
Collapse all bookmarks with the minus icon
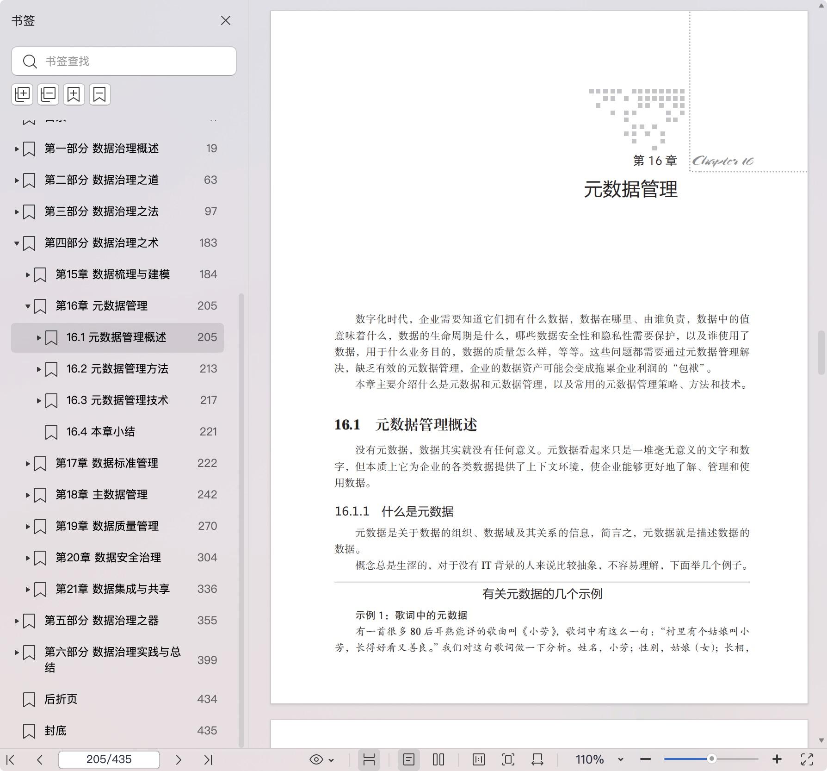[x=48, y=94]
